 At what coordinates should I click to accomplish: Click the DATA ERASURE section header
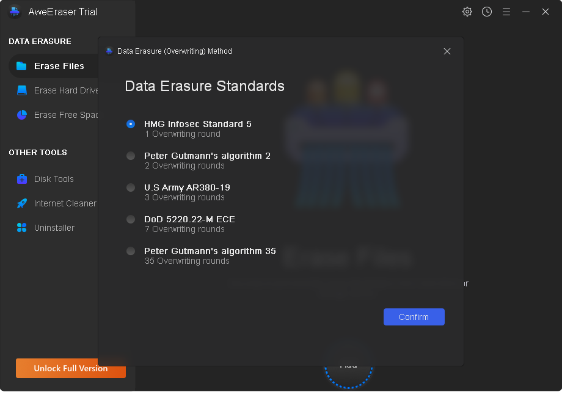40,41
